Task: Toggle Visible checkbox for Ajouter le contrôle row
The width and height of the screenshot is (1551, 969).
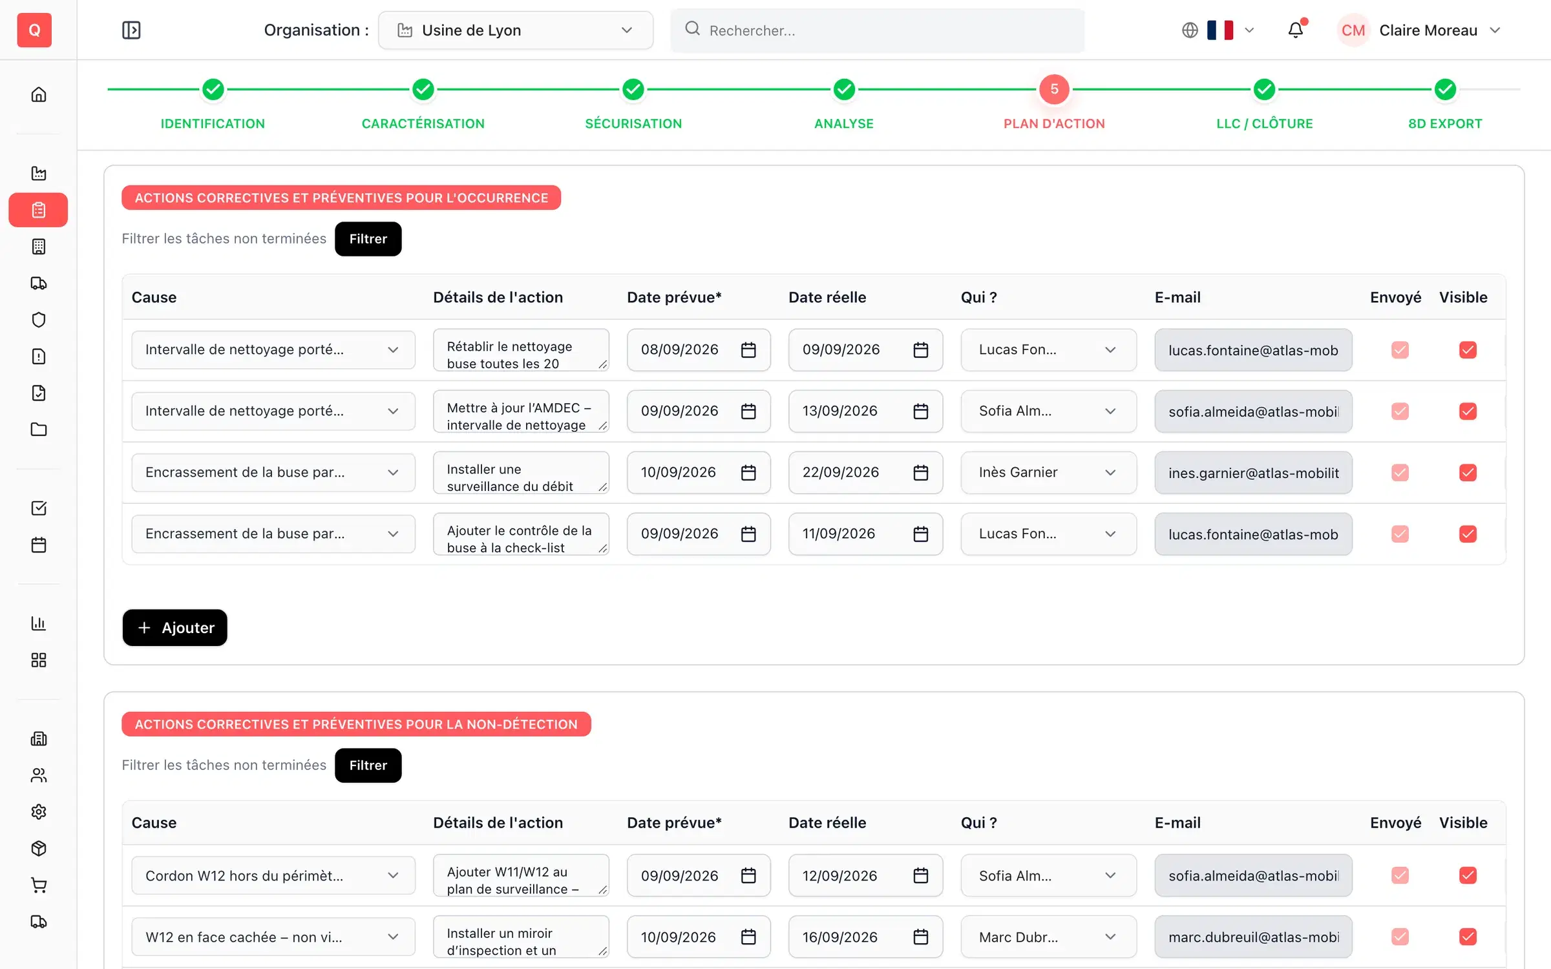Action: [x=1468, y=534]
